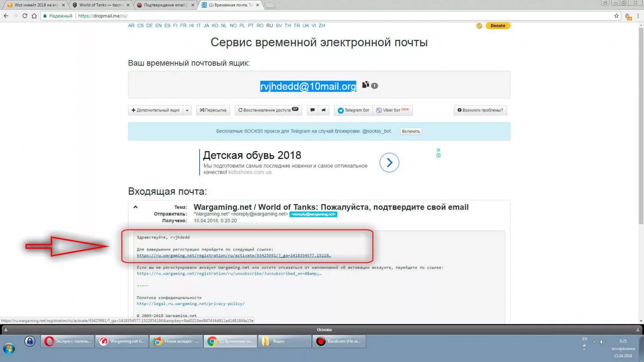Click the Возникли проблемы button
Screen dimensions: 644x362
point(480,110)
